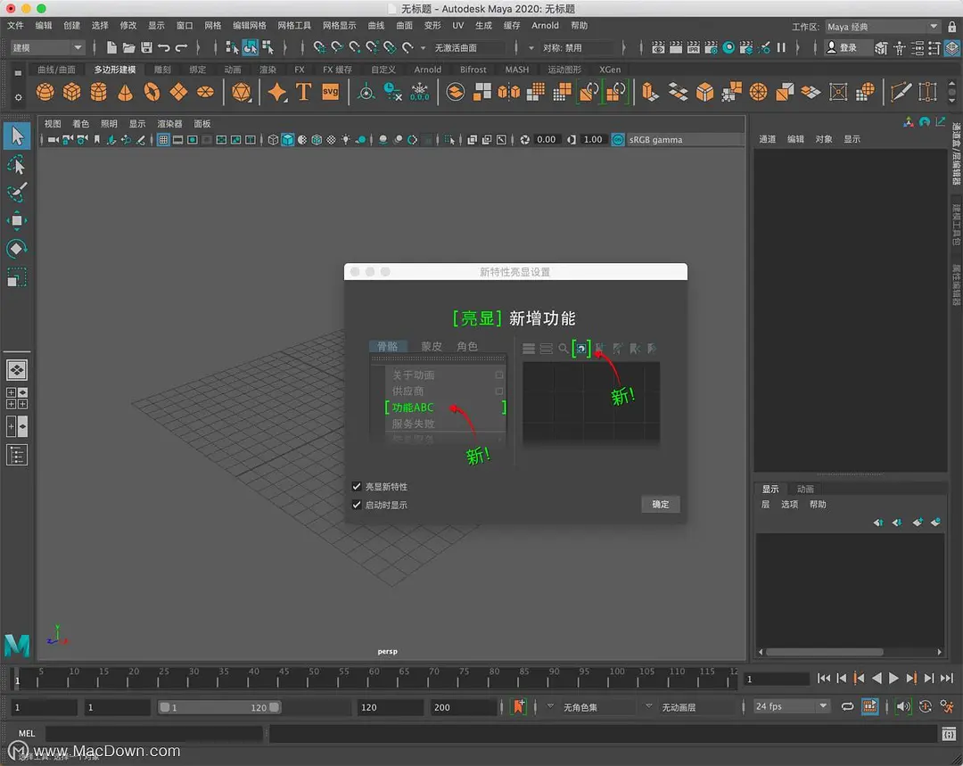Viewport: 963px width, 766px height.
Task: Uncheck the 亮显新特性 checkbox
Action: coord(357,487)
